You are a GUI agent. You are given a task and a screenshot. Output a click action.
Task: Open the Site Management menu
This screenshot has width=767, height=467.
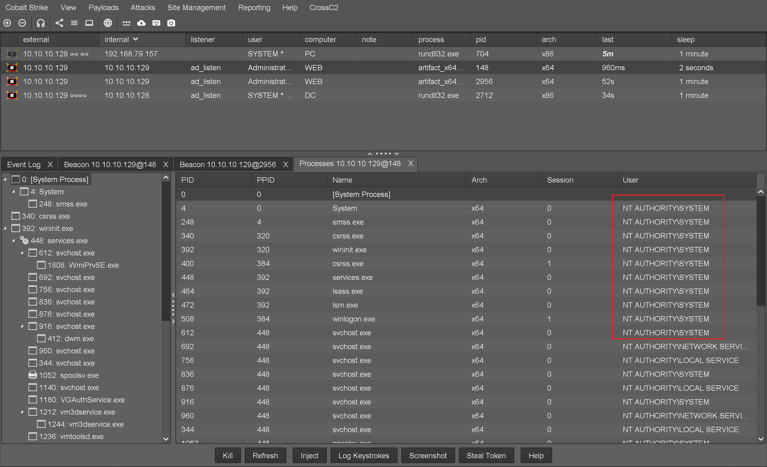(197, 7)
